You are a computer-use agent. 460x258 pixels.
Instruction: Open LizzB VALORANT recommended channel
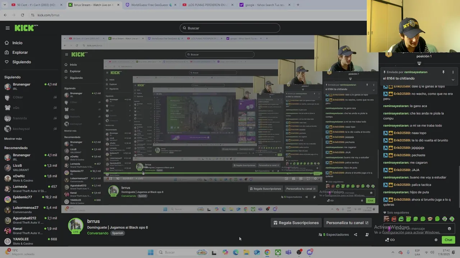coord(31,168)
